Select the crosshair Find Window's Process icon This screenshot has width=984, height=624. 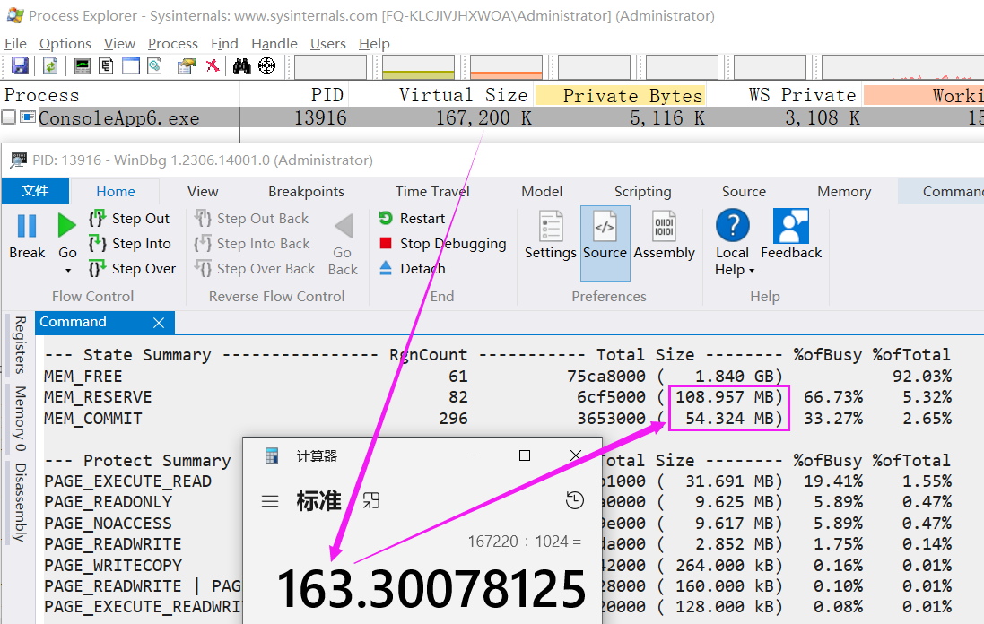(x=267, y=65)
